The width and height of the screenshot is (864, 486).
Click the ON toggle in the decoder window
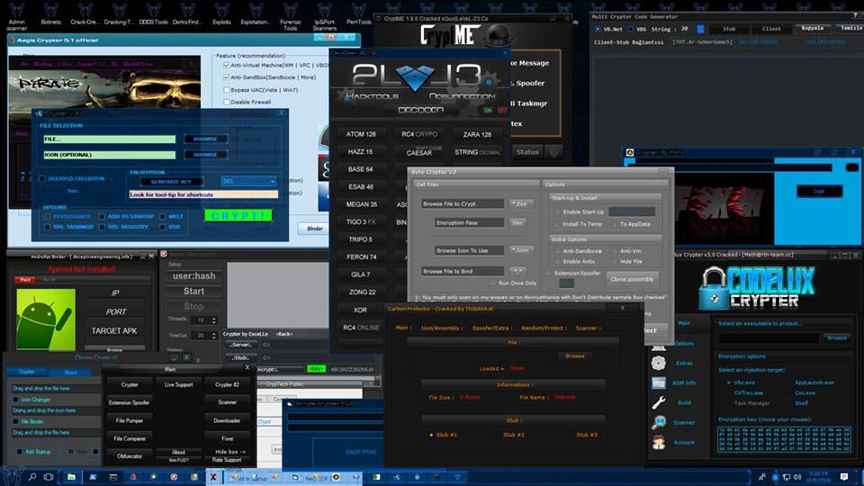tap(488, 110)
